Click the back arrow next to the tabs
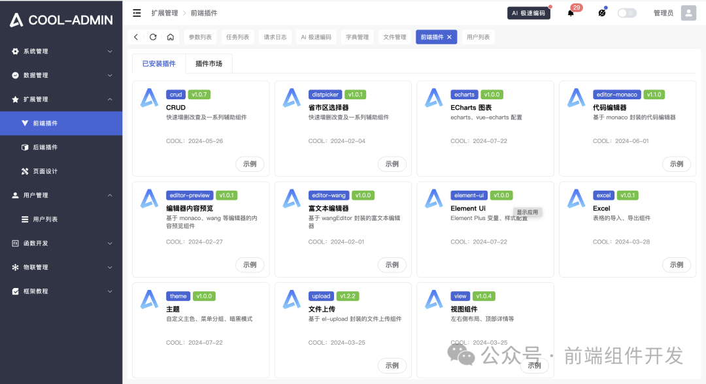Viewport: 706px width, 384px height. [x=136, y=37]
